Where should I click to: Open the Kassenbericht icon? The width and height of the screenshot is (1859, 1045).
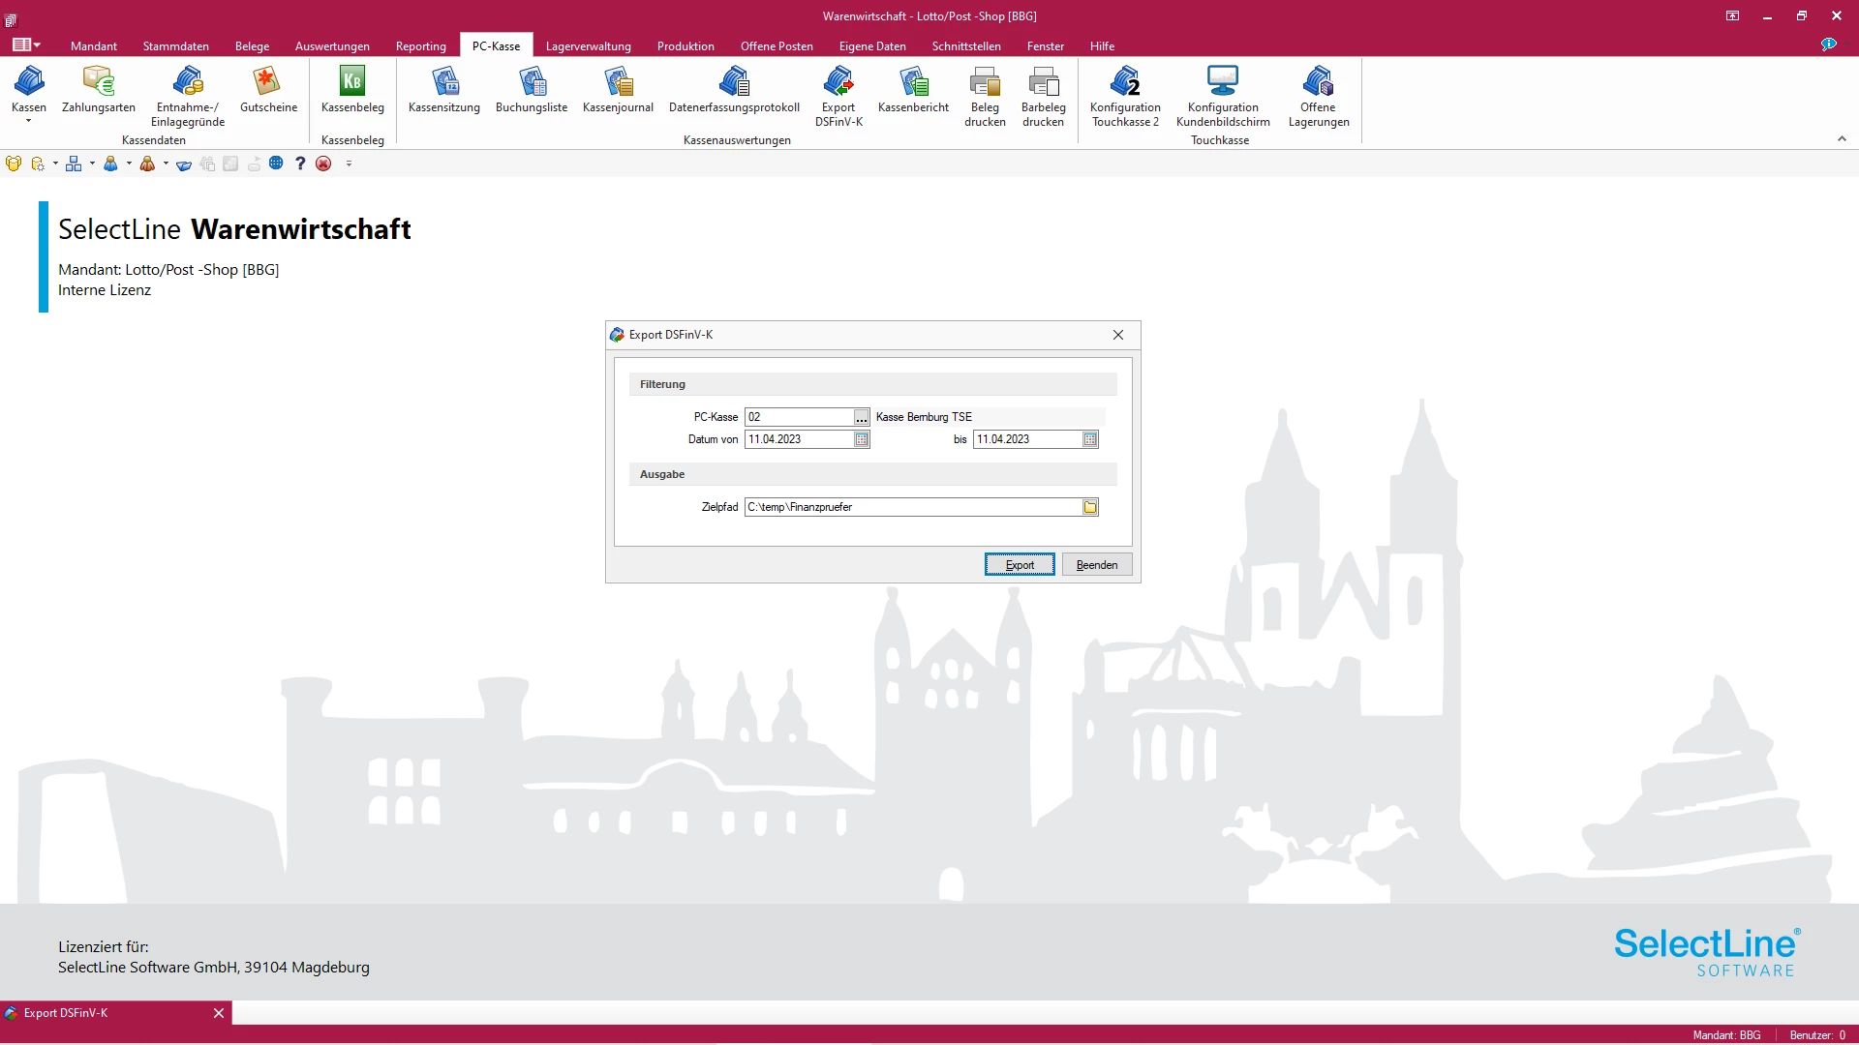913,89
